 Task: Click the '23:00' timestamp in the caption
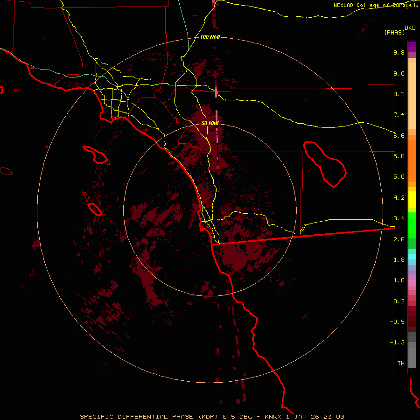point(333,417)
